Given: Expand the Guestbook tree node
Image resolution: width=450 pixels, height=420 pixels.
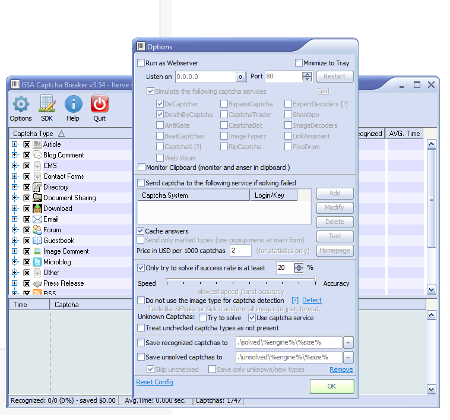Looking at the screenshot, I should [14, 241].
